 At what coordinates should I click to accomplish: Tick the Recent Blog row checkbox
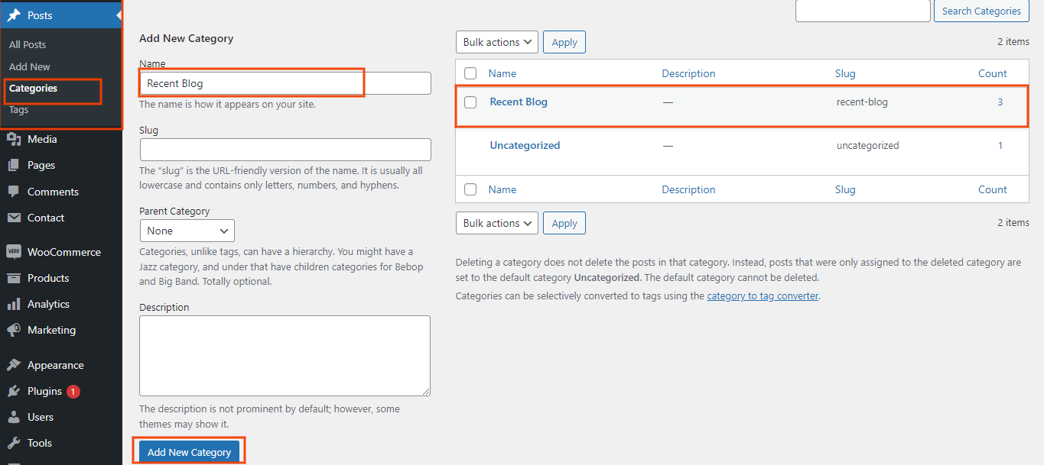[470, 102]
